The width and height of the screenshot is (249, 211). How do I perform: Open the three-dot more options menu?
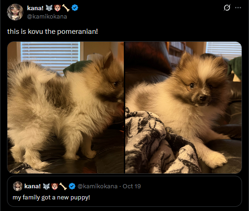point(238,7)
